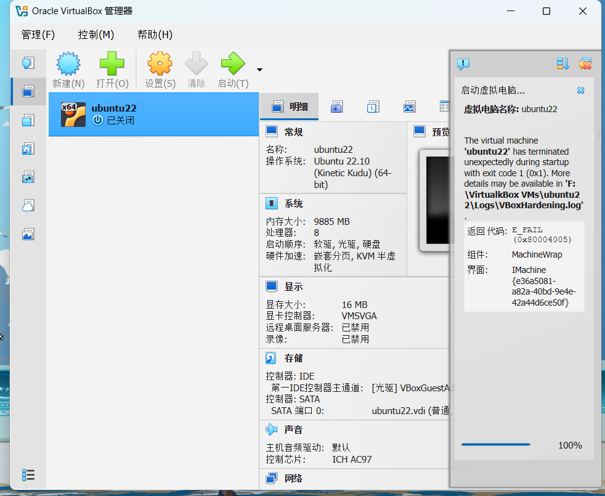This screenshot has width=605, height=496.
Task: Open the Activities monitor with graph icon
Action: tap(28, 234)
